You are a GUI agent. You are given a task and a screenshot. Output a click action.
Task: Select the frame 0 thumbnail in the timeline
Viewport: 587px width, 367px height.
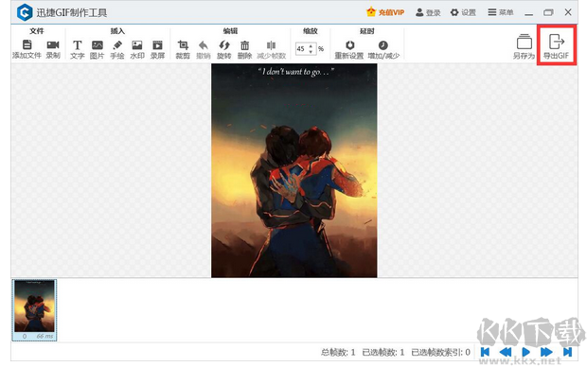(34, 309)
